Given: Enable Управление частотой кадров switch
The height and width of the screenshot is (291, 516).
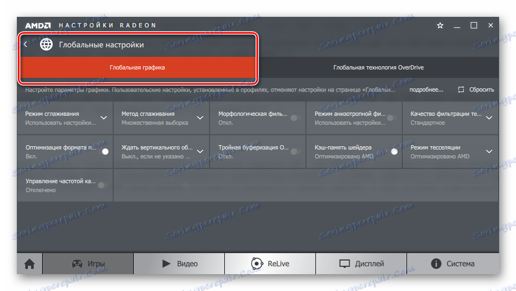Looking at the screenshot, I should coord(103,185).
